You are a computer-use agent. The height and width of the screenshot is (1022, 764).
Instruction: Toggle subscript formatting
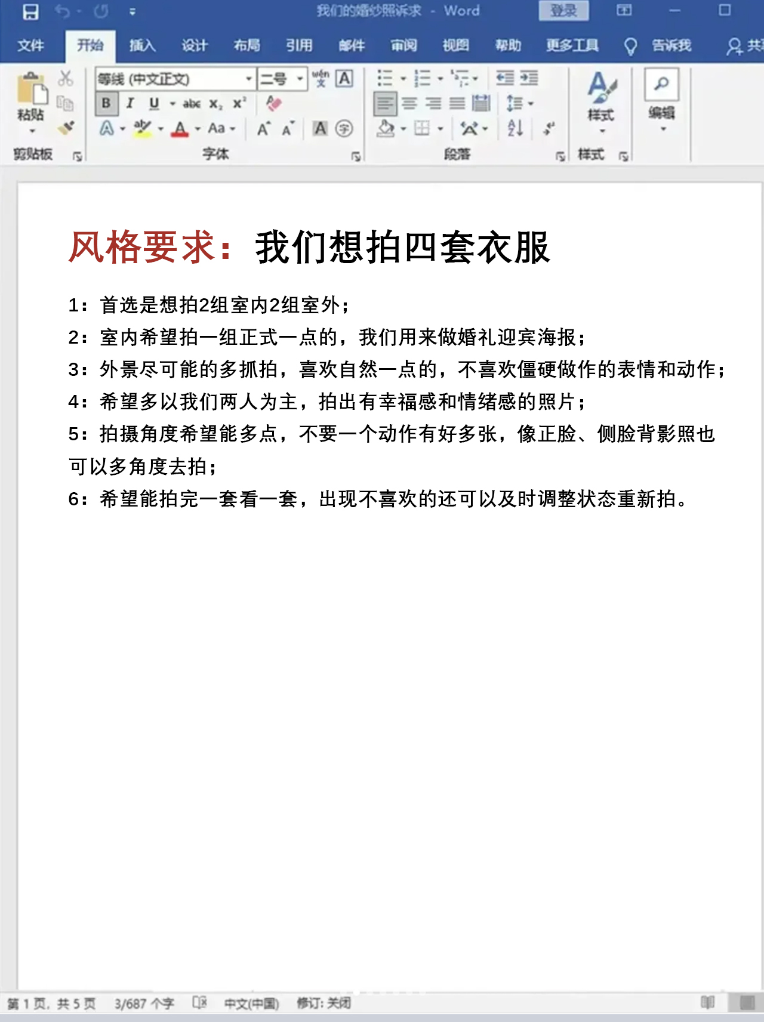click(215, 104)
